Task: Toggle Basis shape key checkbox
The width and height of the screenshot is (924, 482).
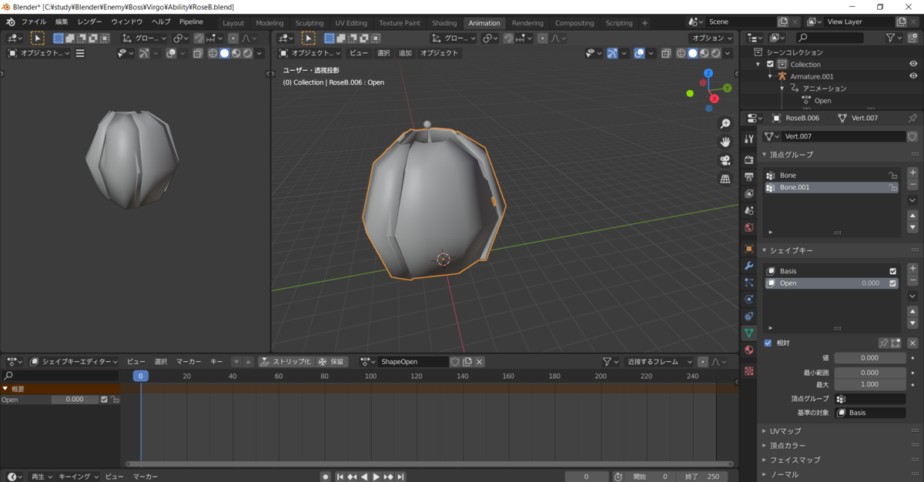Action: [893, 271]
